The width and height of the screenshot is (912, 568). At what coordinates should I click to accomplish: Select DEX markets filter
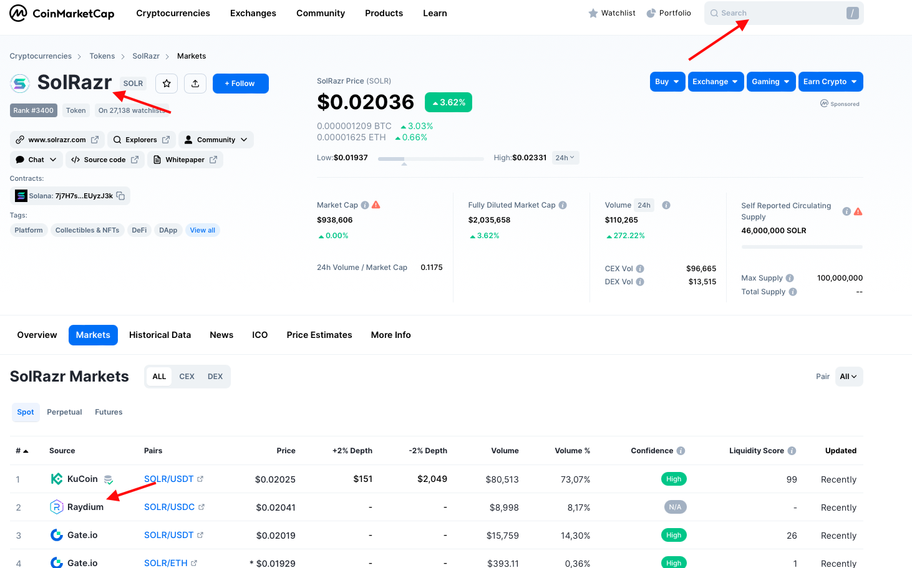215,377
